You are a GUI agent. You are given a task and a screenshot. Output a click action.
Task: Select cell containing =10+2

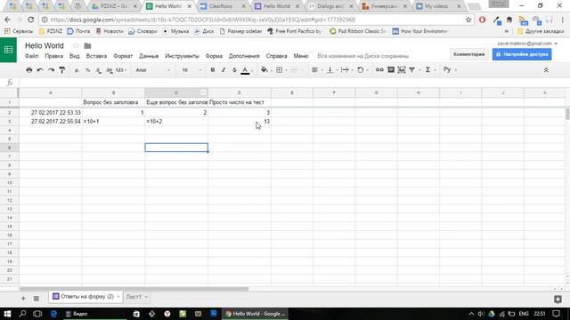176,122
